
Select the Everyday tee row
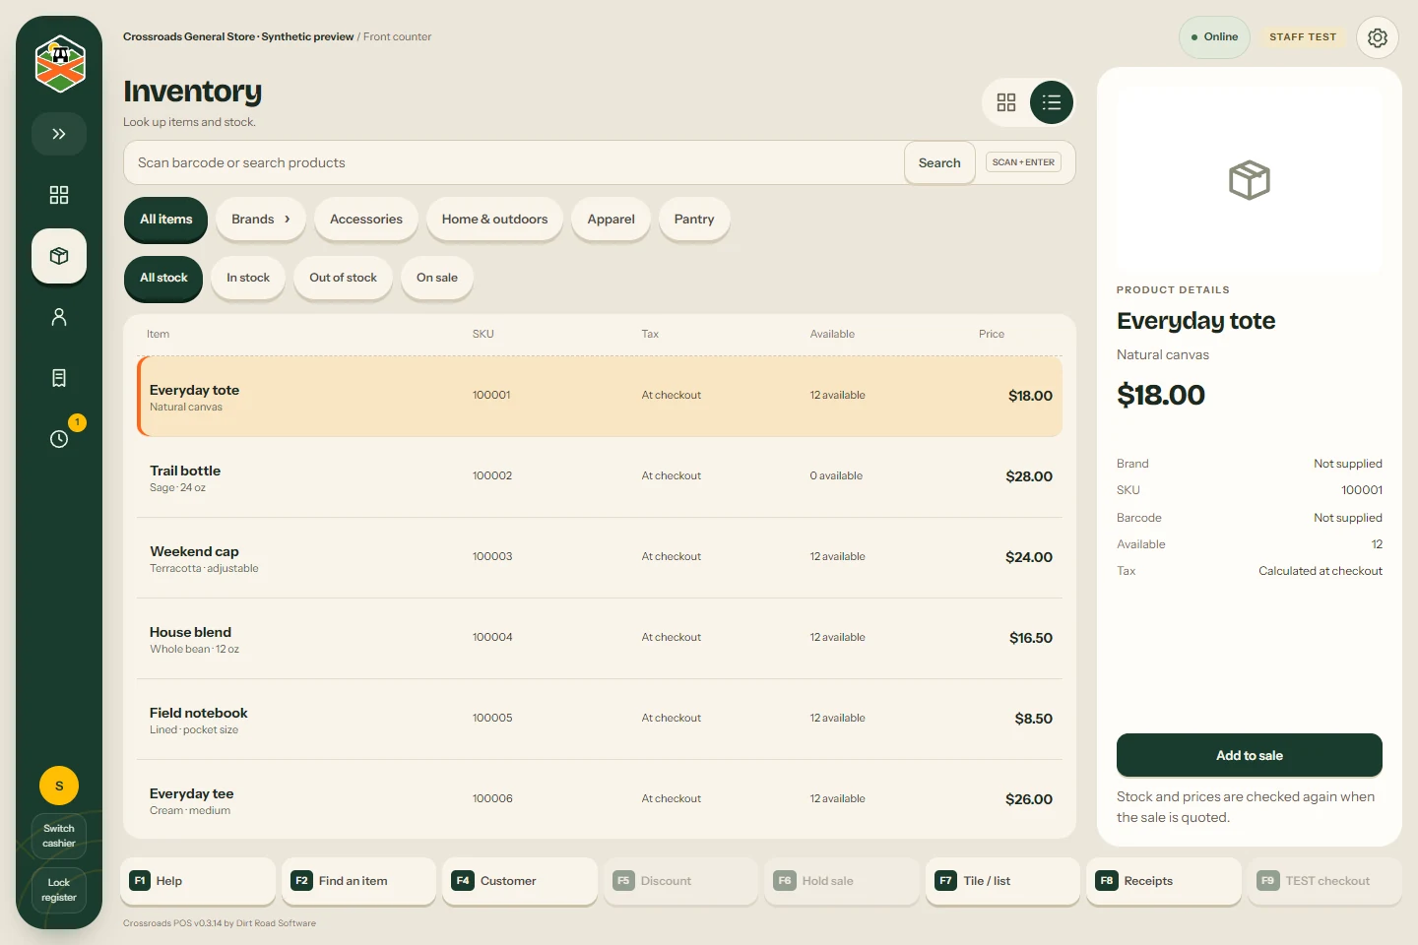click(600, 799)
